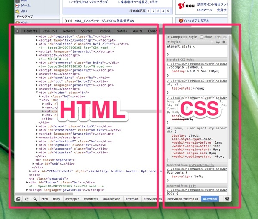The image size is (258, 219).
Task: Open stylesheet link above #contents rule
Action: coord(197,169)
